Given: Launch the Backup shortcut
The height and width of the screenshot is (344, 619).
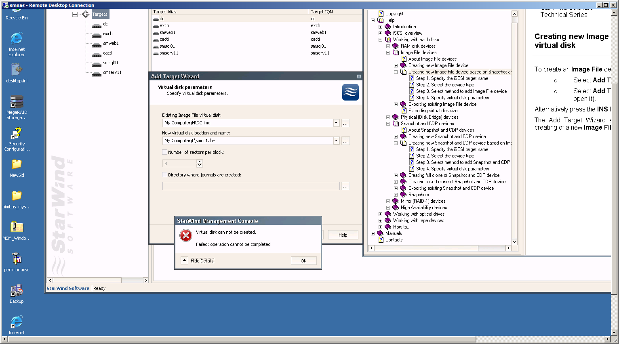Looking at the screenshot, I should pos(17,294).
